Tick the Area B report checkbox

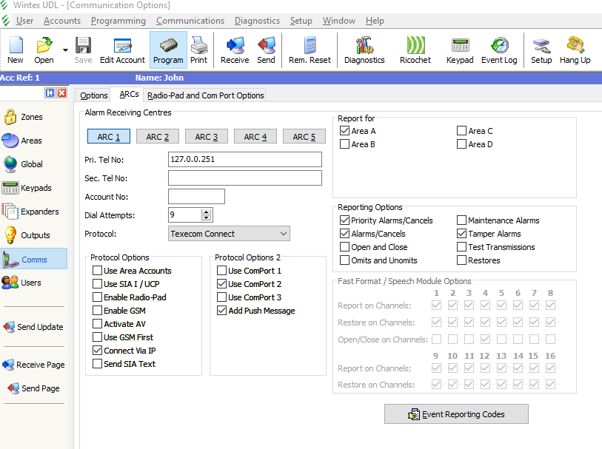point(345,144)
